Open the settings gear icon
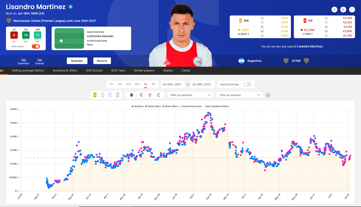Image resolution: width=361 pixels, height=207 pixels. [x=334, y=10]
